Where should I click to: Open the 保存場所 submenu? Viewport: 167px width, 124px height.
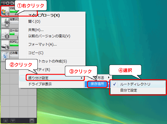click(x=97, y=84)
